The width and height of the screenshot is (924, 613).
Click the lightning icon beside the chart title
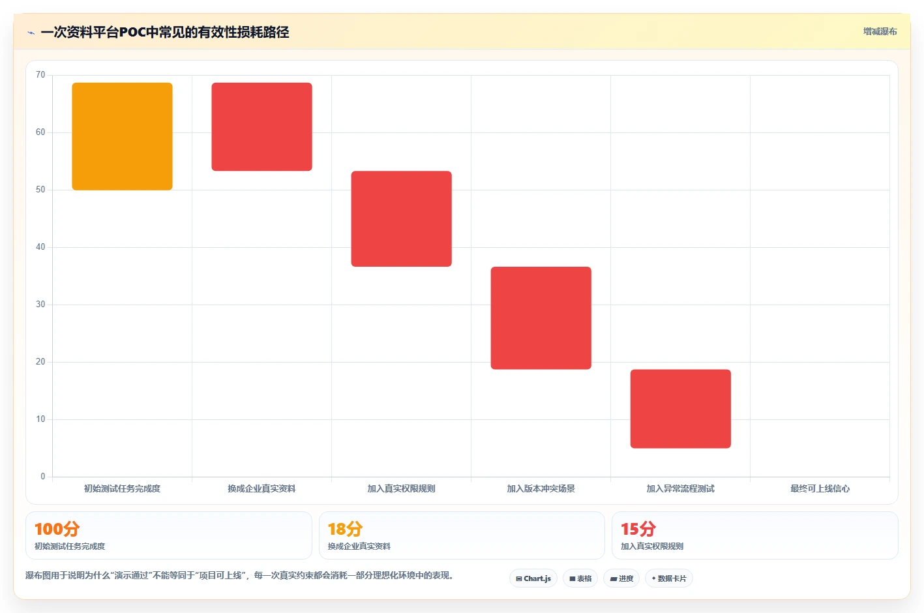31,33
